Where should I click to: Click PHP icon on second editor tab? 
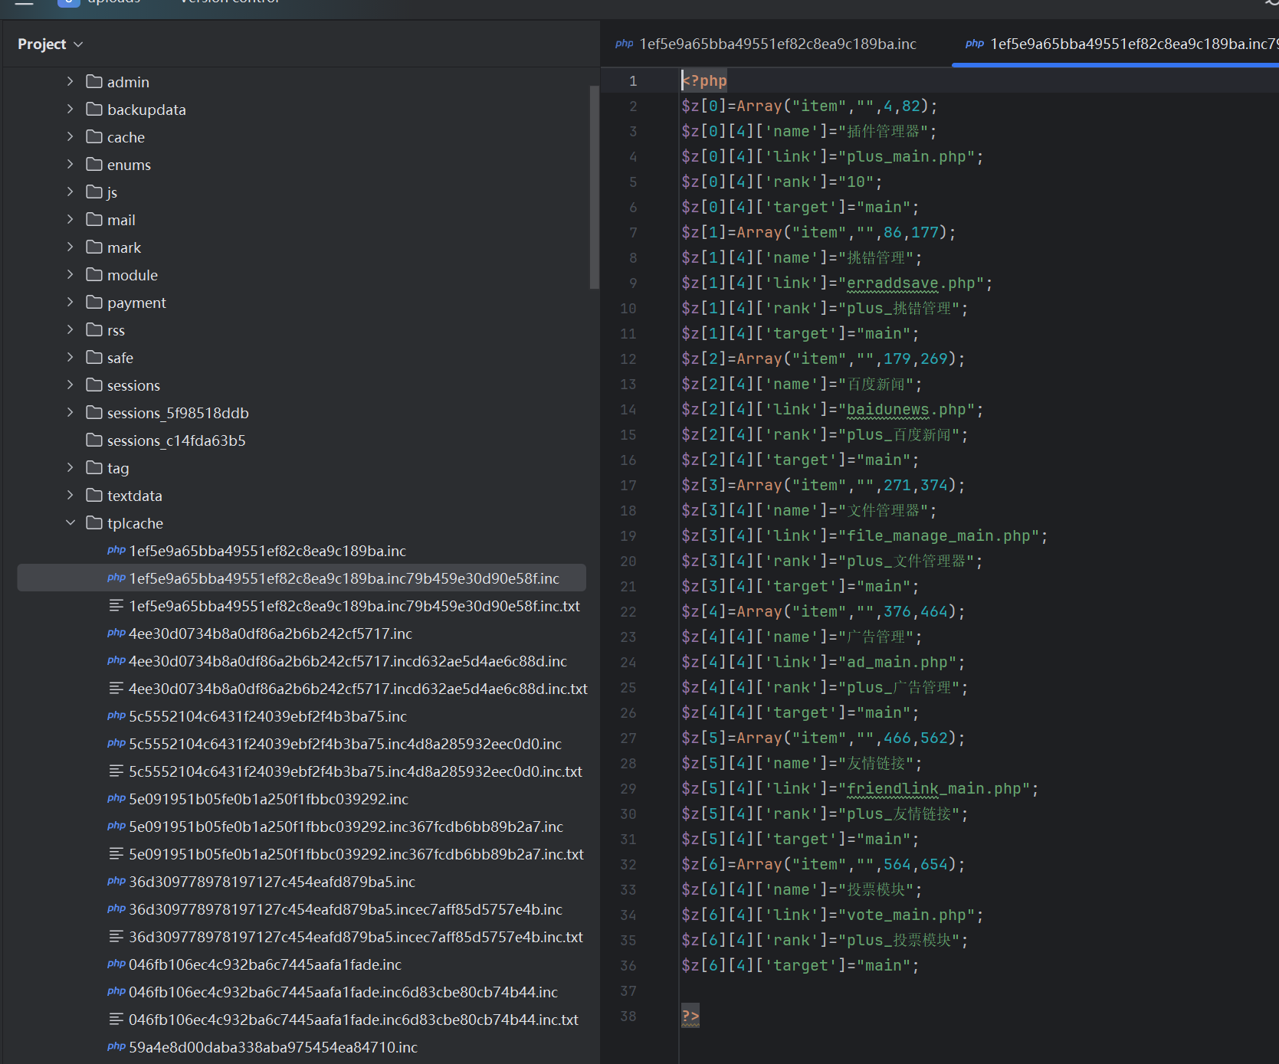click(975, 44)
